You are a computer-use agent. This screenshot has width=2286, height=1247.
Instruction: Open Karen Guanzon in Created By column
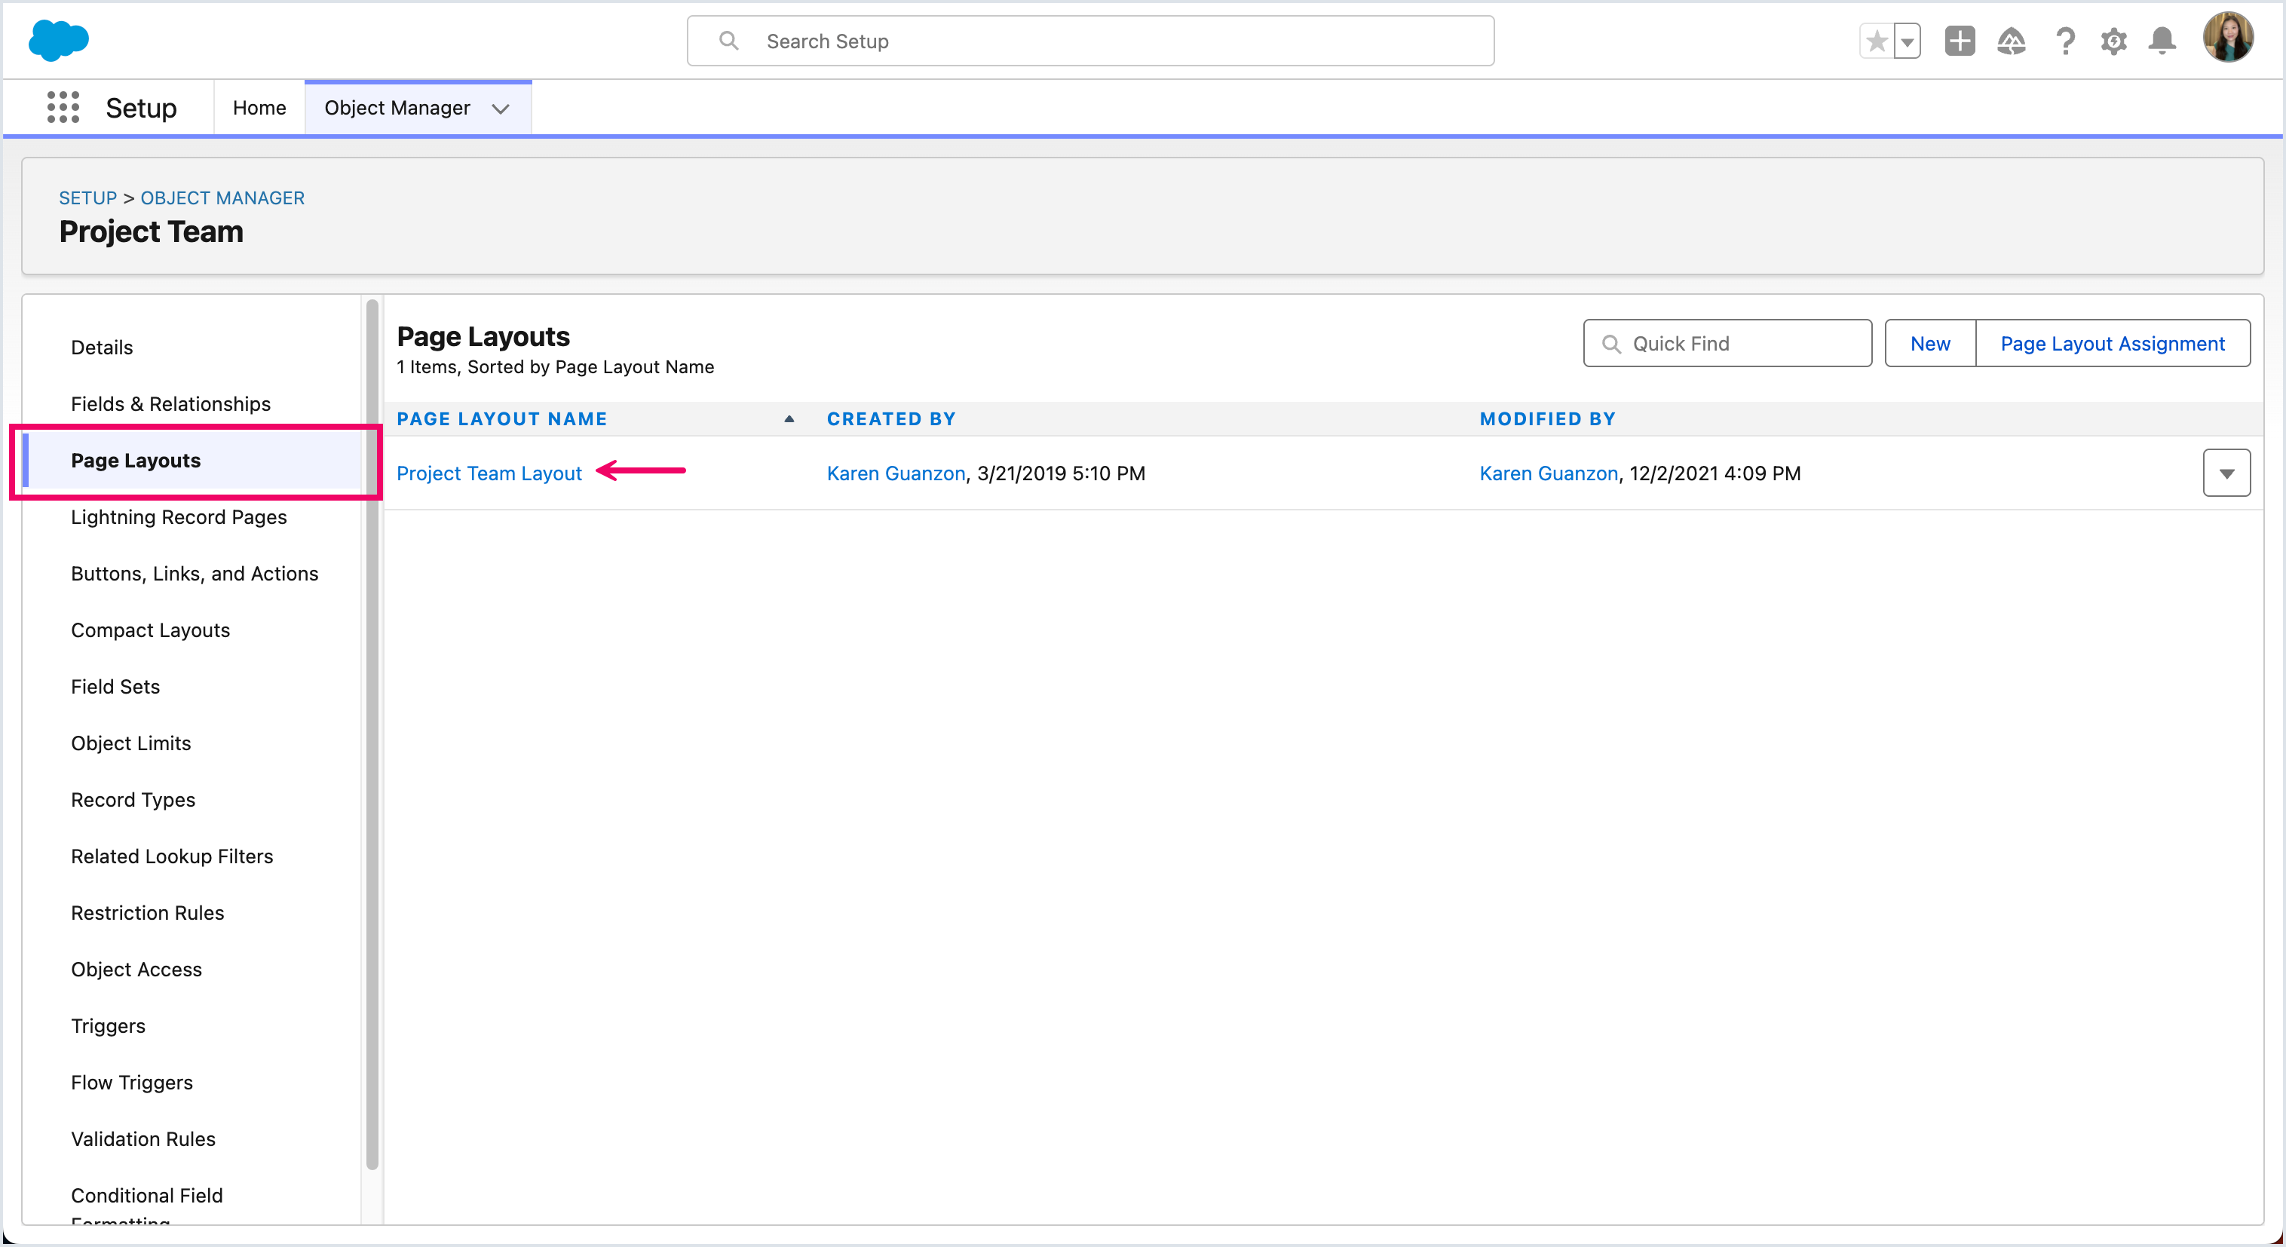tap(896, 473)
